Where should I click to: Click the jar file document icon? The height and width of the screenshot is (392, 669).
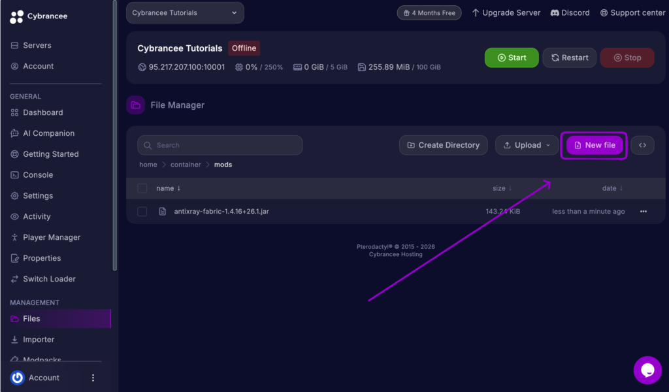(163, 211)
